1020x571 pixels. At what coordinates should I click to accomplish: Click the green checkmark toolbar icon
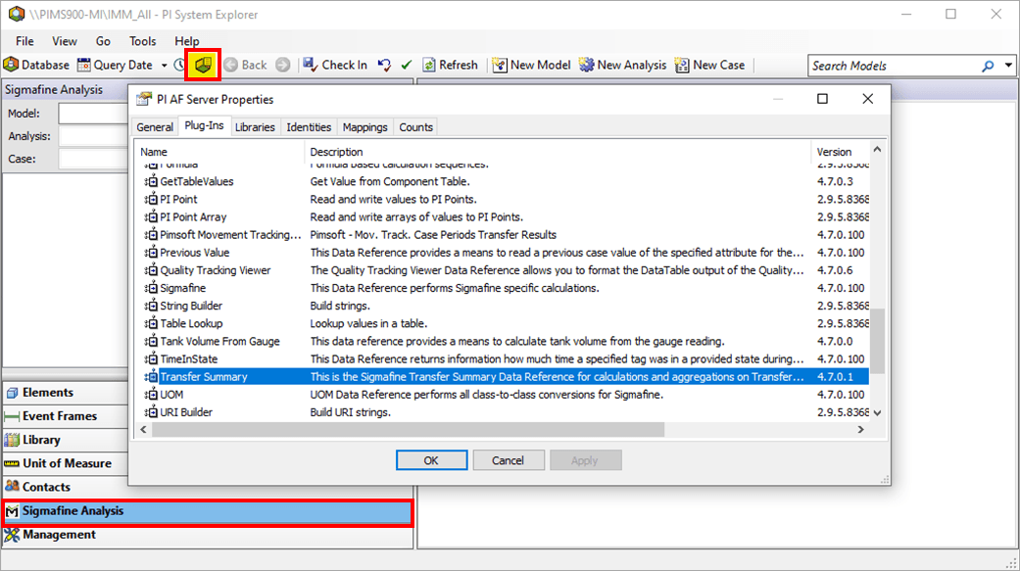[x=406, y=65]
